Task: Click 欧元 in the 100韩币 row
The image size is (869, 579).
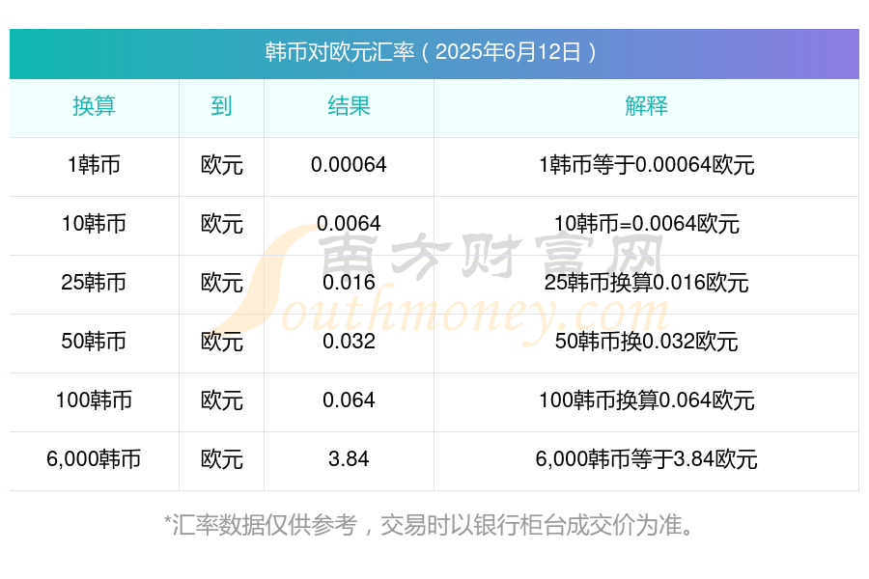Action: 222,400
